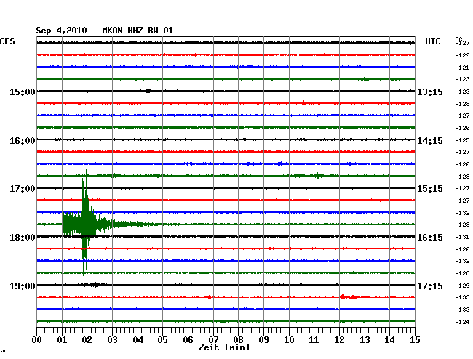
Task: Click the 'Zeit [min]' axis title
Action: [224, 347]
